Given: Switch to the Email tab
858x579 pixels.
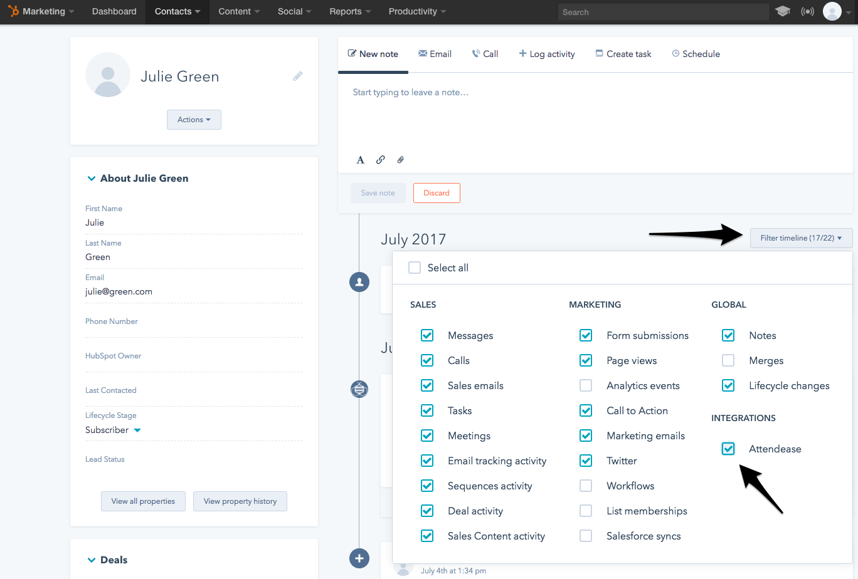Looking at the screenshot, I should tap(435, 54).
